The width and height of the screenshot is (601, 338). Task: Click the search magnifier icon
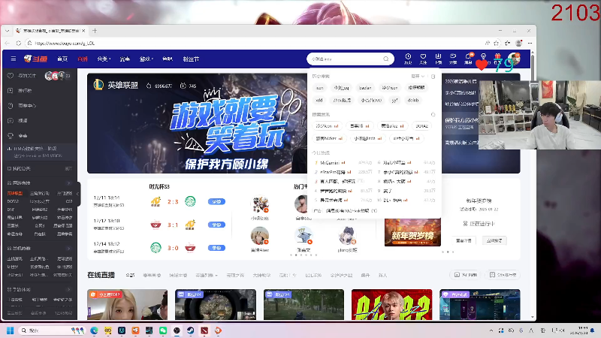point(386,59)
